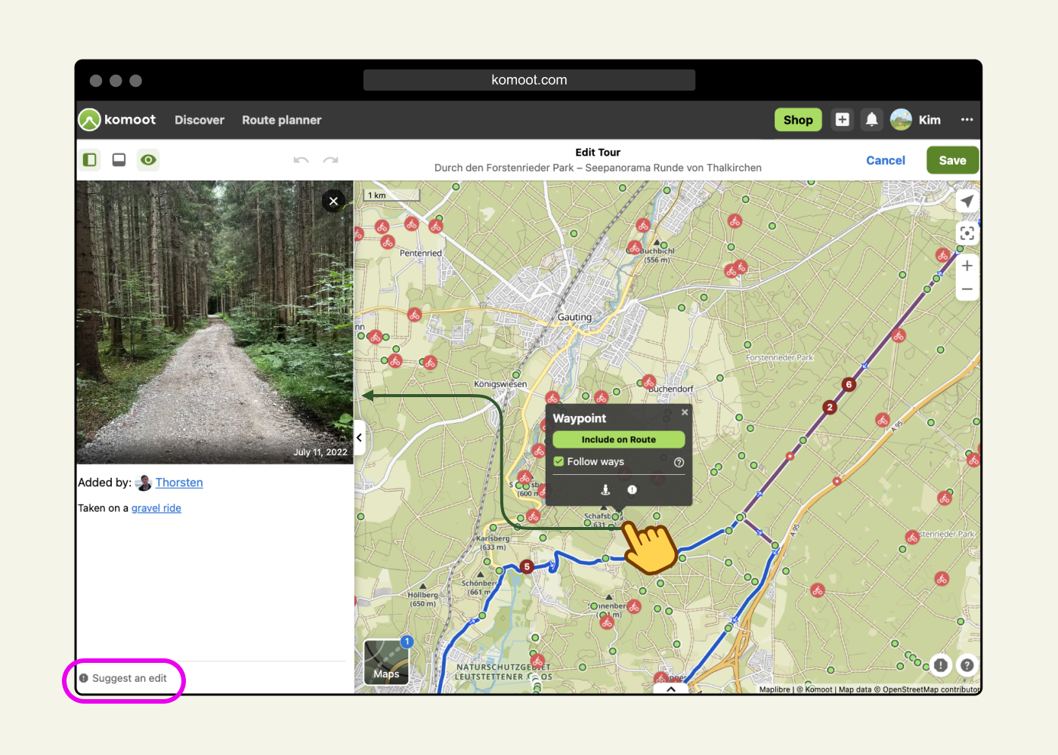Open the help question mark on map
This screenshot has height=755, width=1058.
[967, 665]
